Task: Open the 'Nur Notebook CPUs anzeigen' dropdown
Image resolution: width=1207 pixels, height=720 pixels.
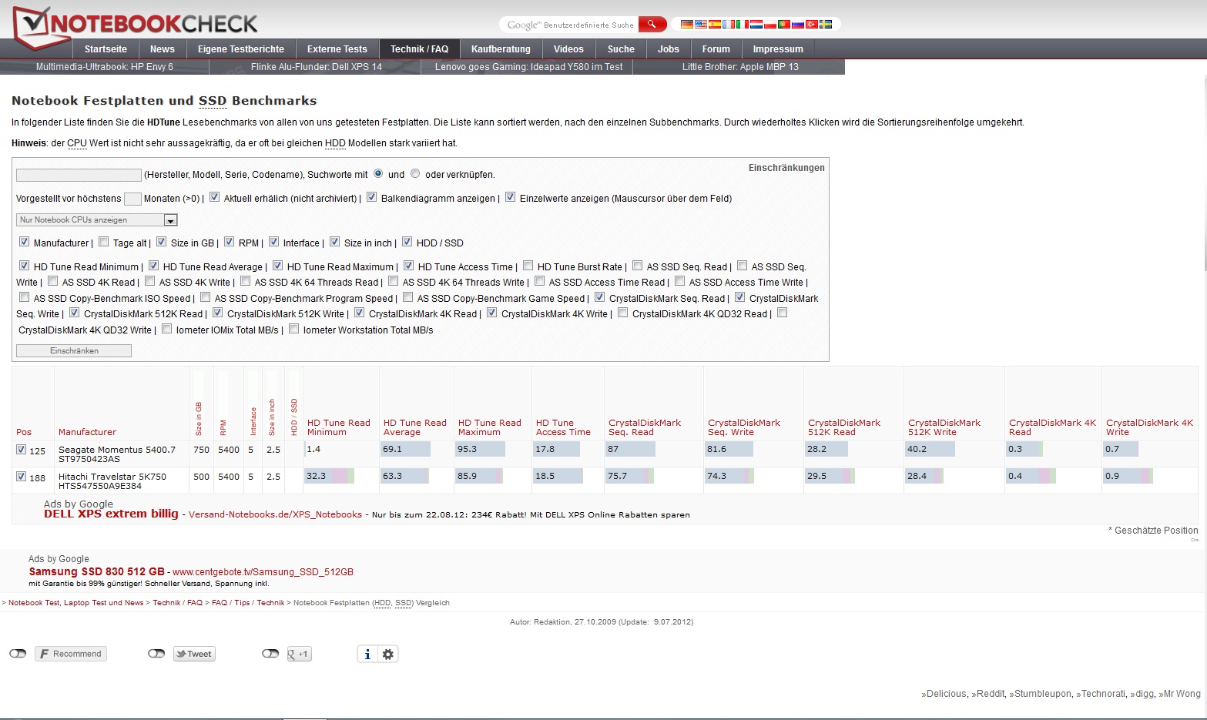Action: point(97,220)
